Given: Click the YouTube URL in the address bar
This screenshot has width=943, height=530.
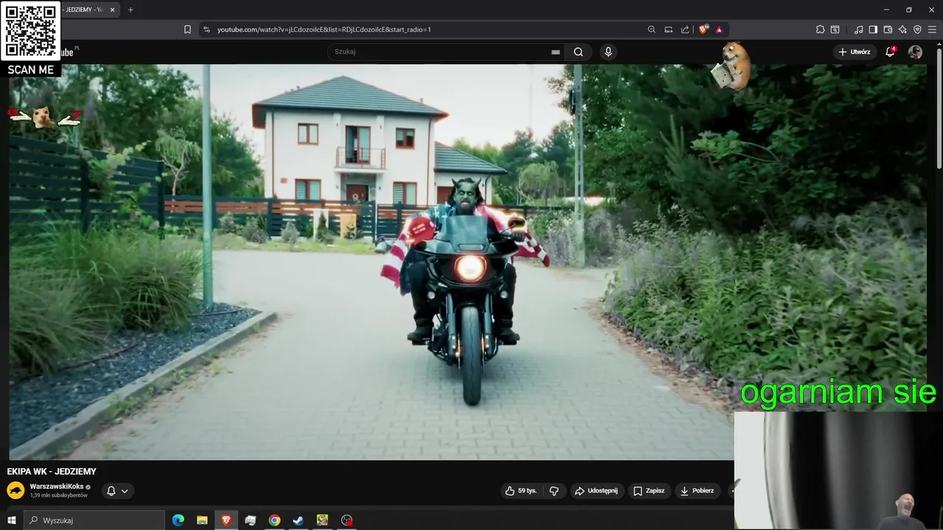Looking at the screenshot, I should pyautogui.click(x=324, y=29).
